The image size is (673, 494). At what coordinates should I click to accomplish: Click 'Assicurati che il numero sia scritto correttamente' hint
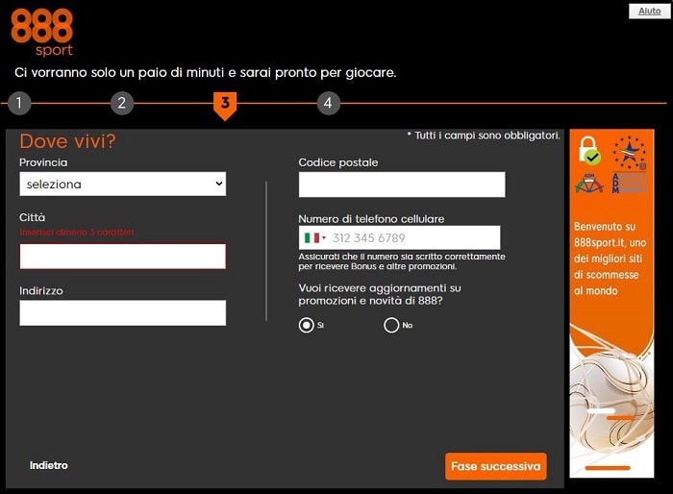tap(402, 261)
